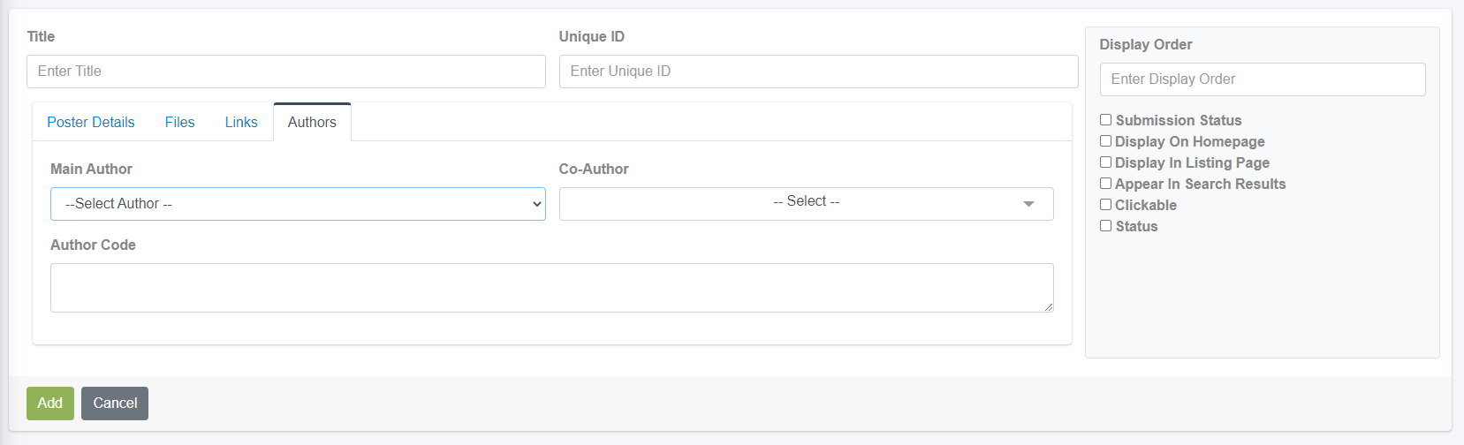Focus the Enter Title field
The image size is (1464, 445).
click(x=286, y=72)
